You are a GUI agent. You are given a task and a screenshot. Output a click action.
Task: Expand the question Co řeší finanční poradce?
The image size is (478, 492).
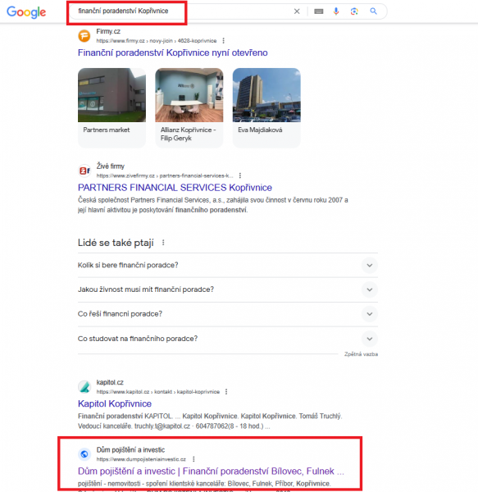coord(228,314)
